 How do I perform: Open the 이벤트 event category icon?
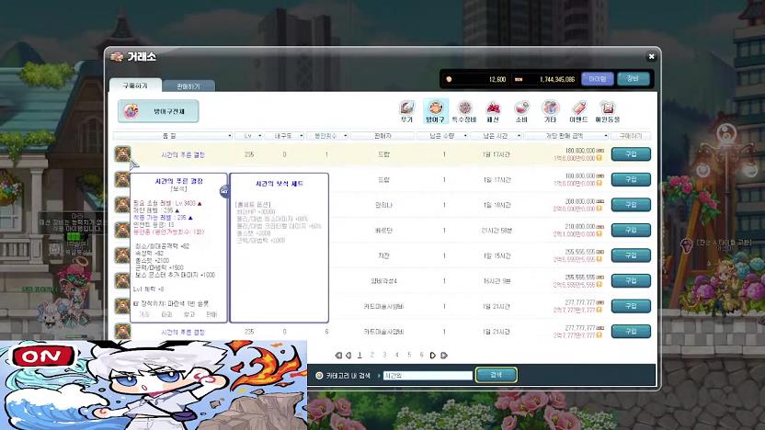578,110
